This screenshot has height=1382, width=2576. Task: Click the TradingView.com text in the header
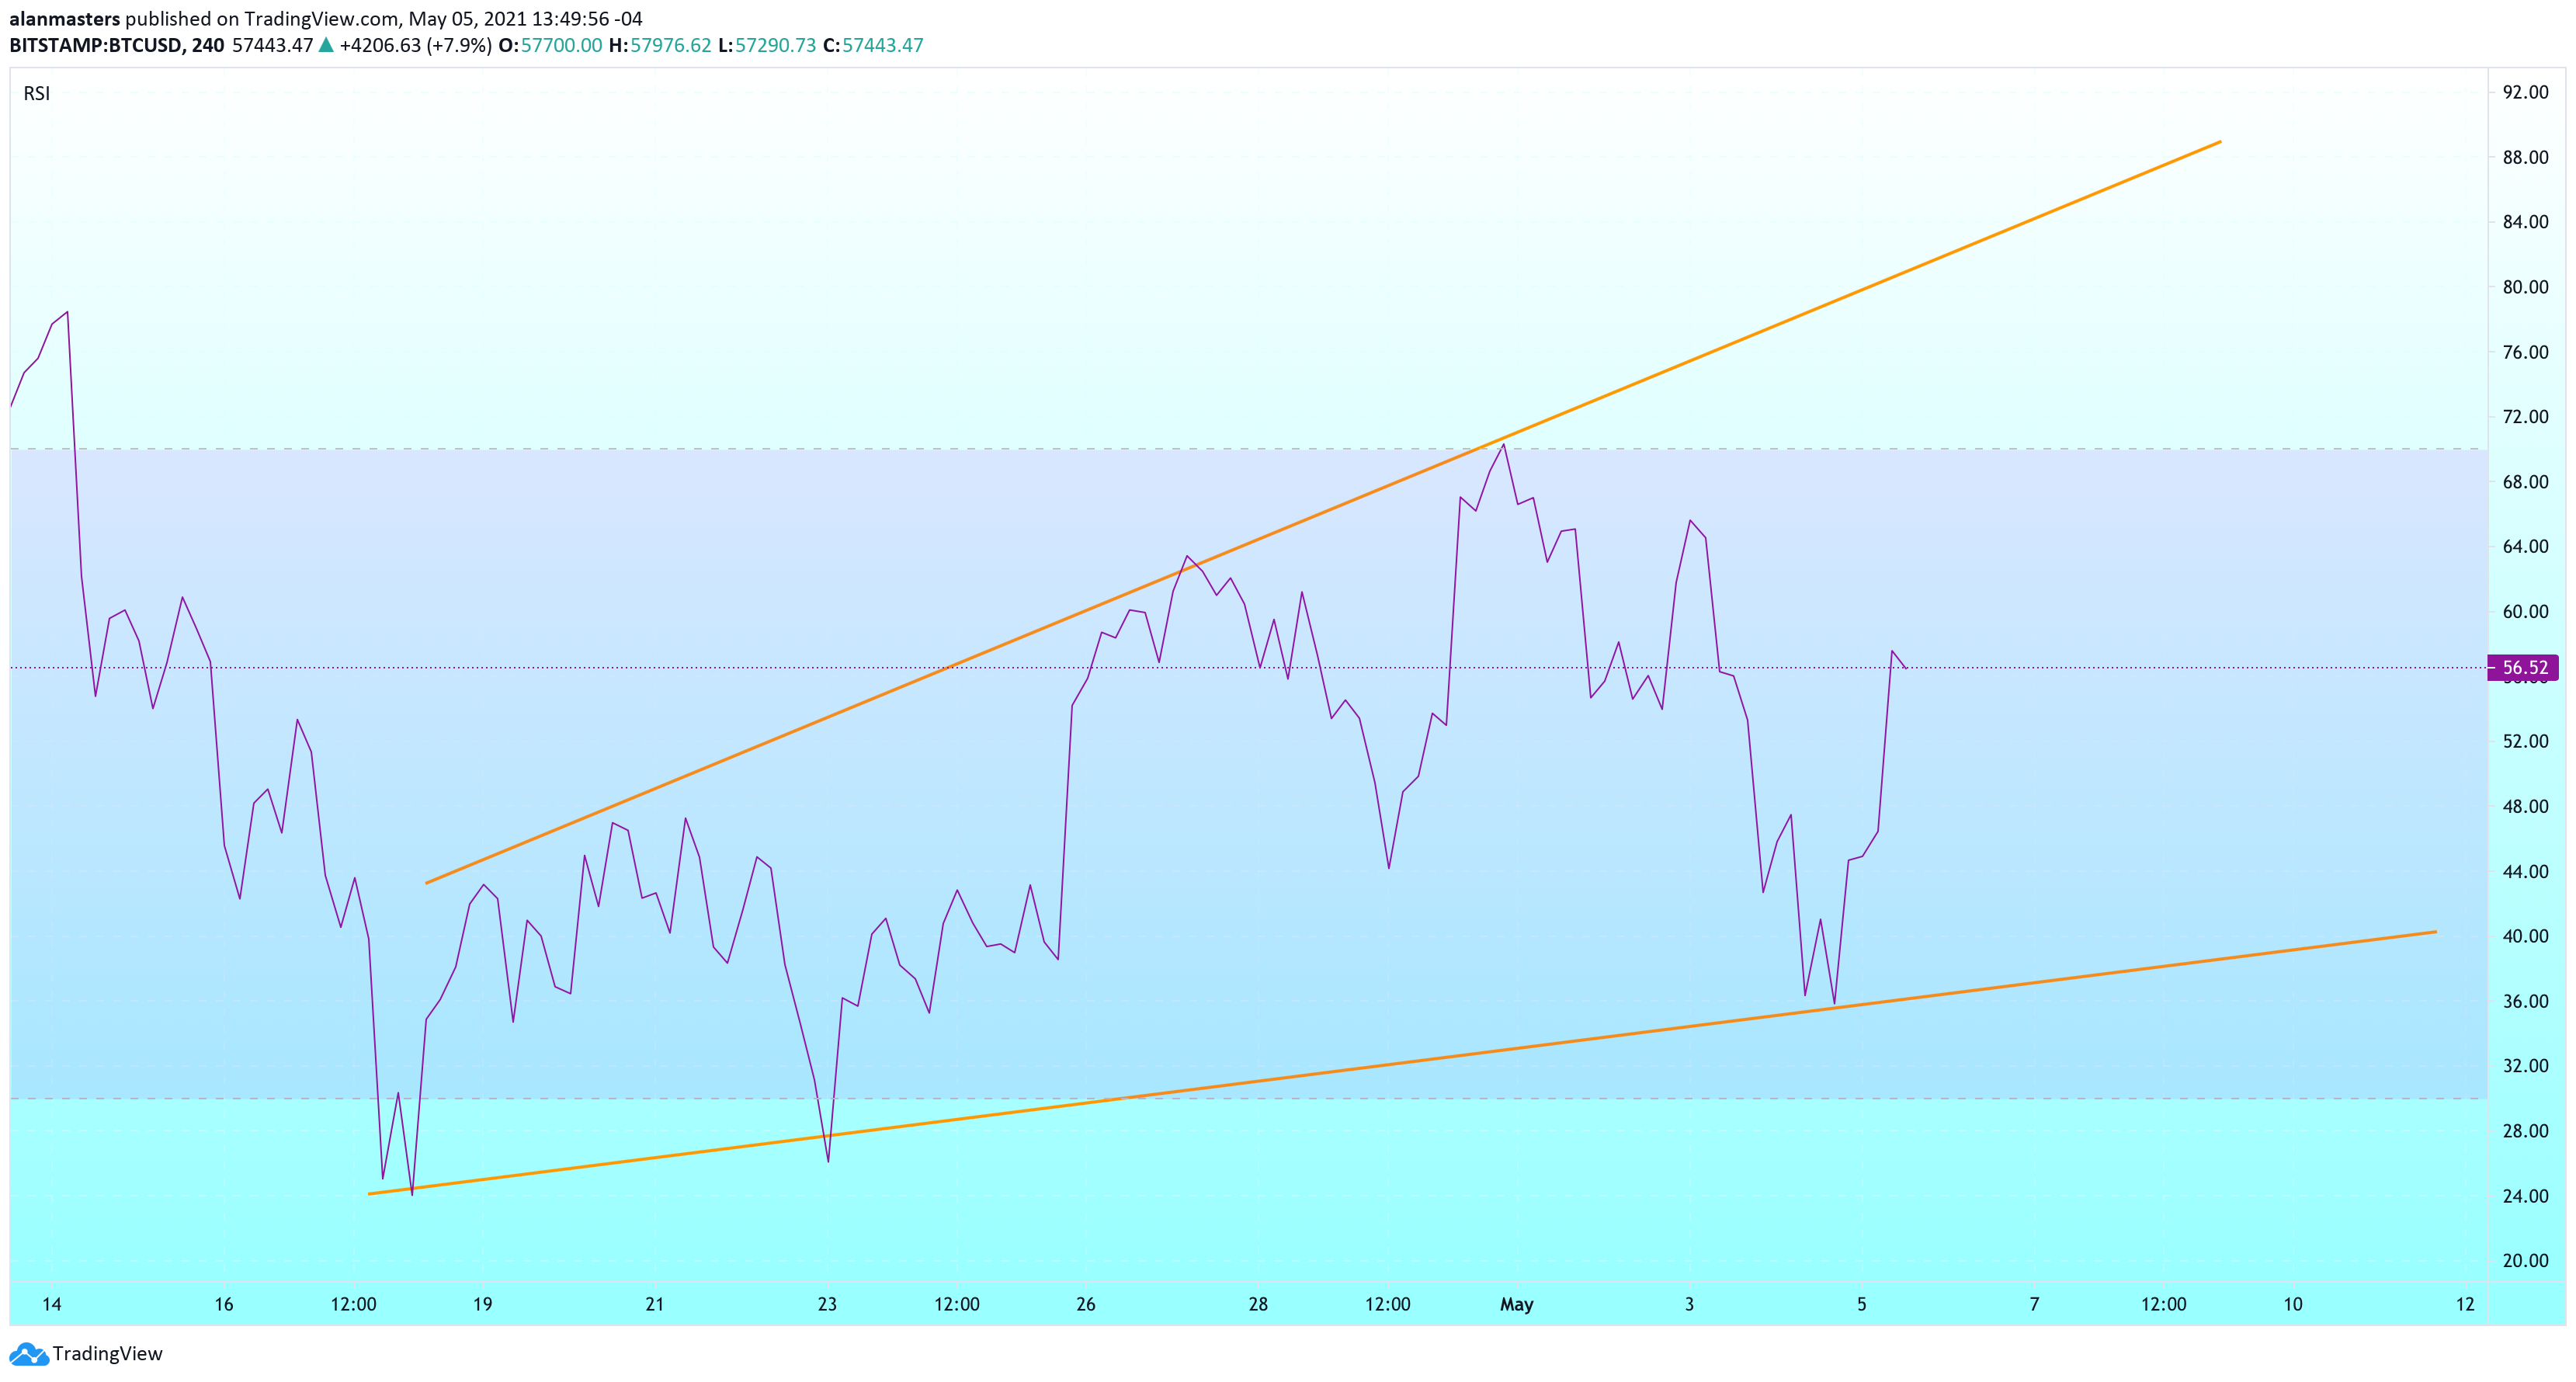(x=321, y=19)
